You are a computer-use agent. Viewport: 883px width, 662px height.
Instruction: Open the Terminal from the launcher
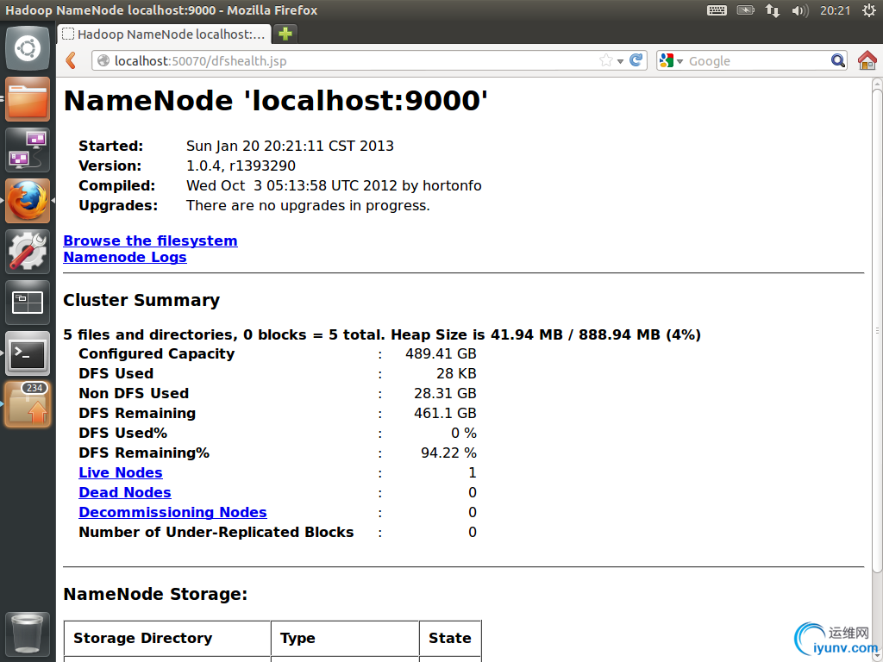28,353
